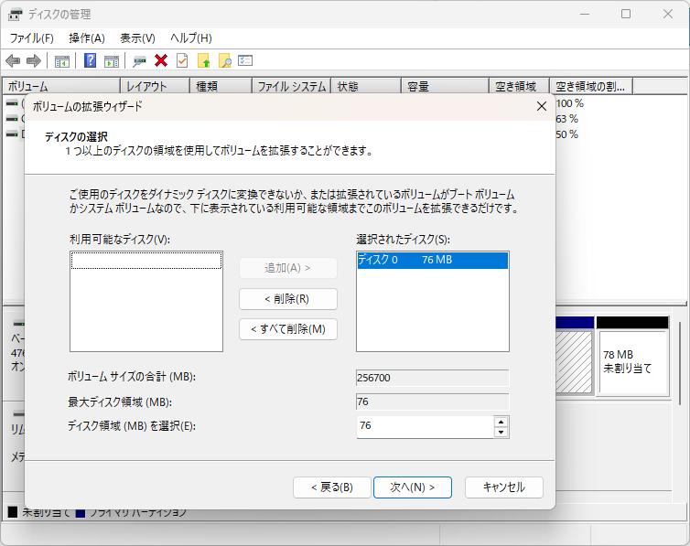Click the レイアウト column header
The image size is (690, 546).
[x=155, y=86]
